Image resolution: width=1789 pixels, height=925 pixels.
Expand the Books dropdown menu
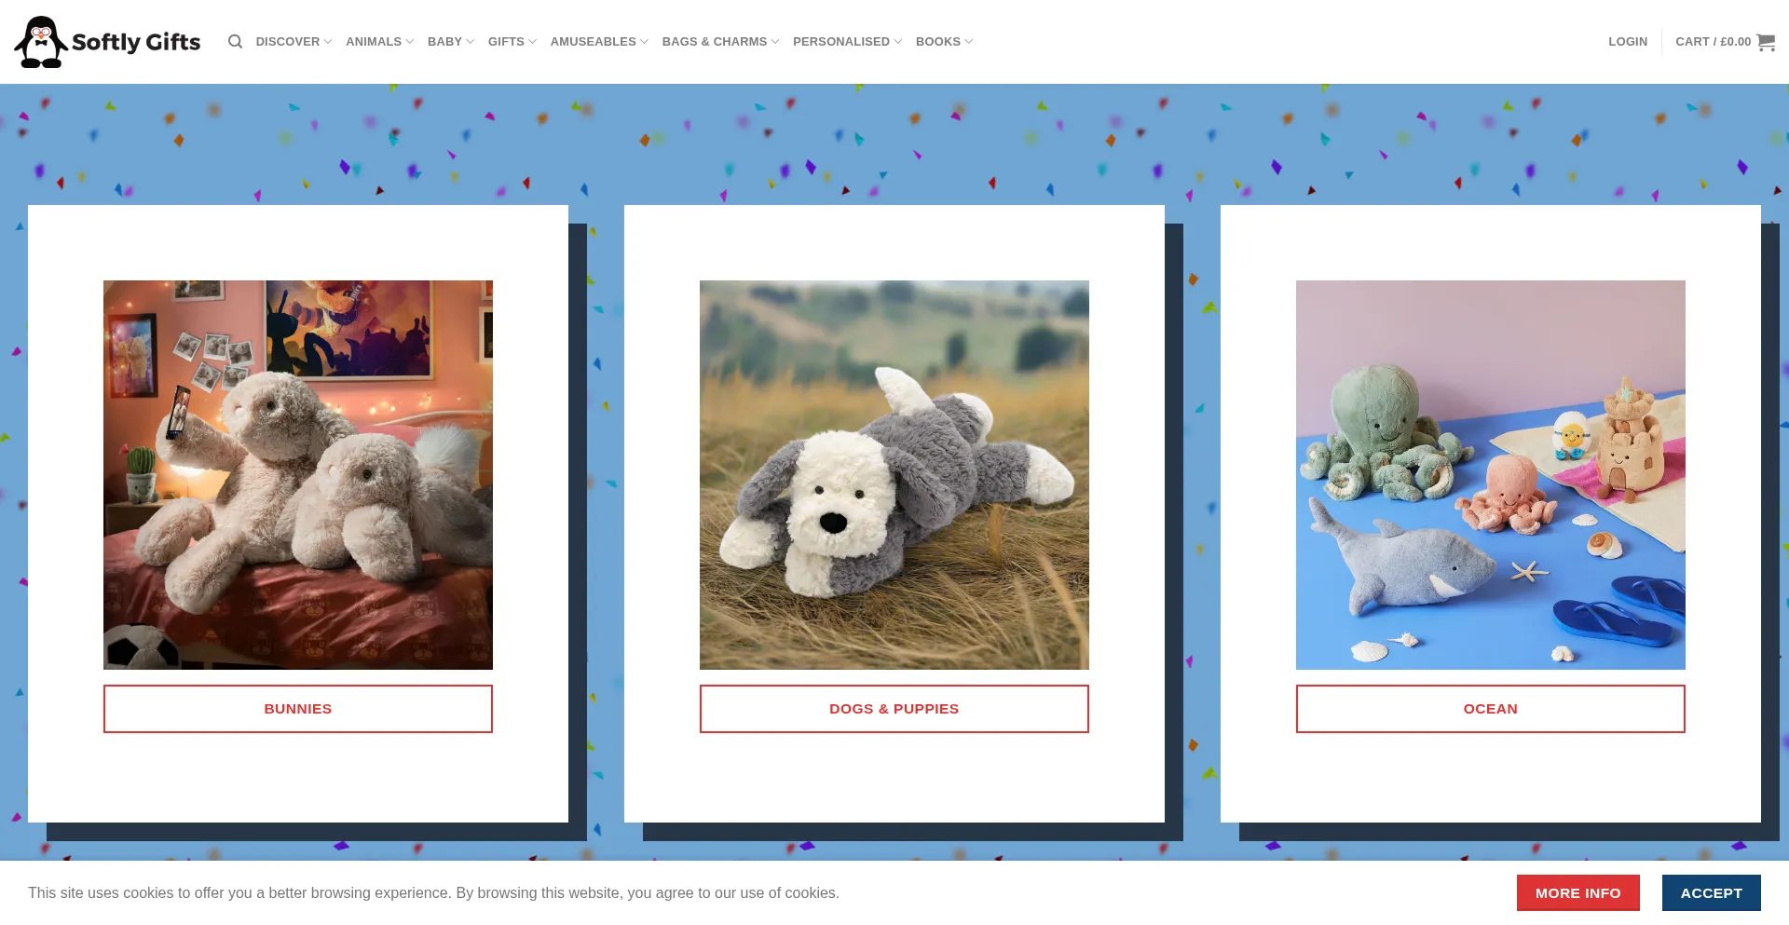tap(943, 42)
